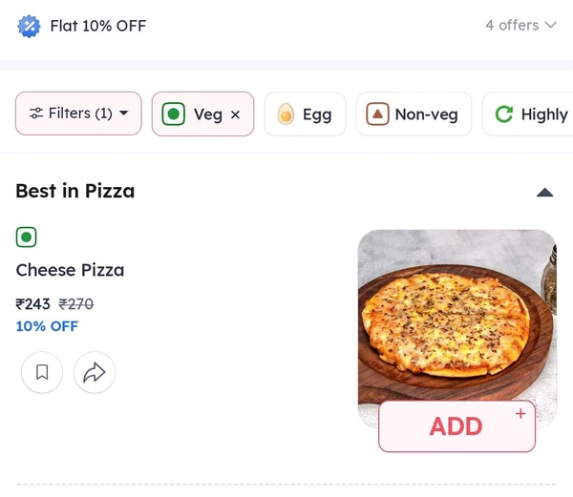Click the blue discount badge icon
Viewport: 573px width, 497px height.
click(x=30, y=26)
